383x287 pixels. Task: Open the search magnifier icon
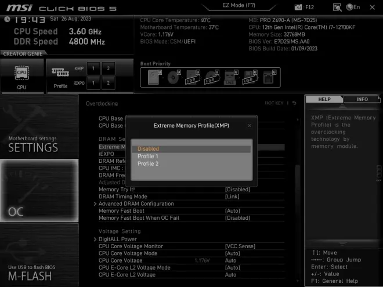(x=337, y=7)
